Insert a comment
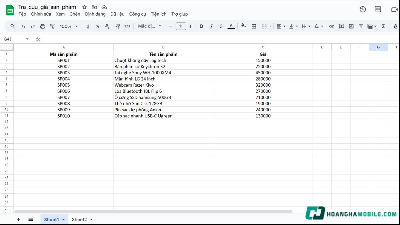This screenshot has width=400, height=225. pos(341,26)
